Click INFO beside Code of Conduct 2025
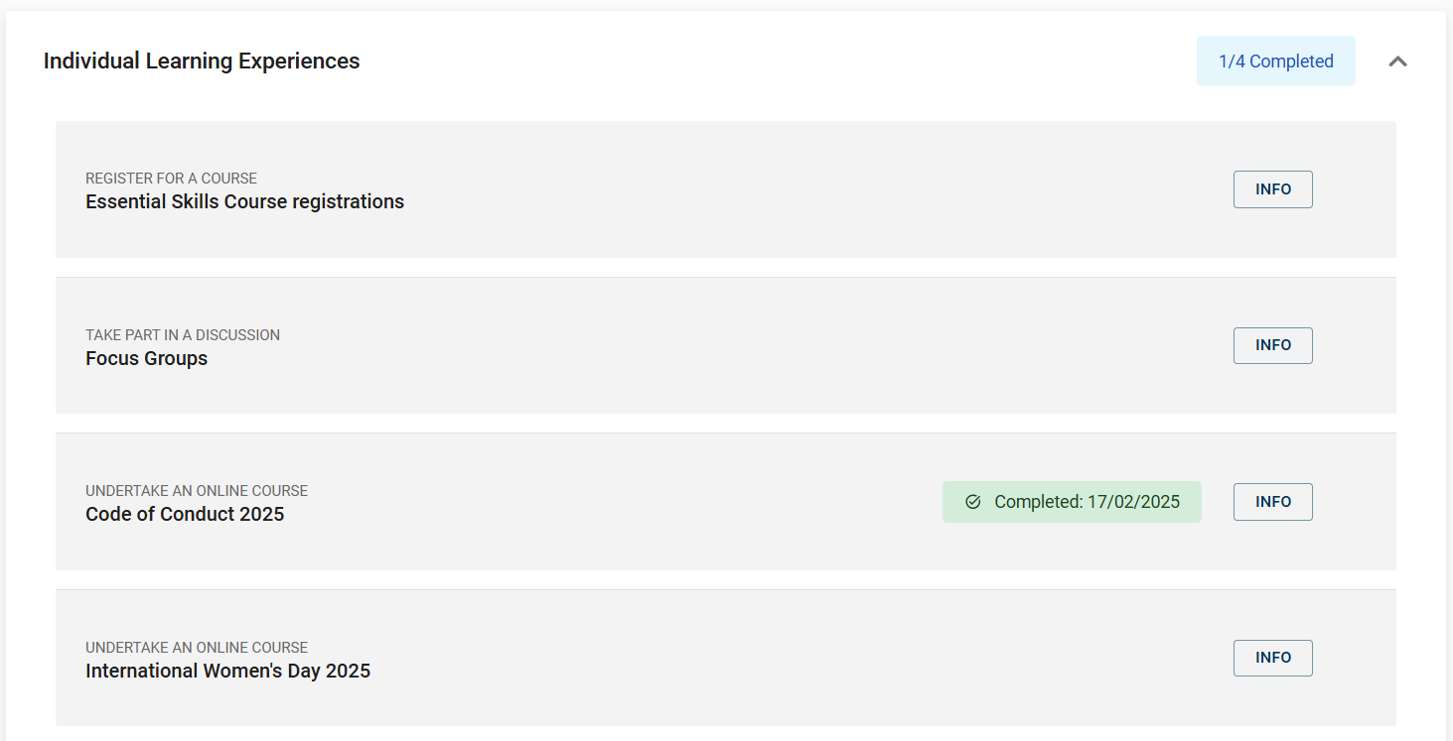The height and width of the screenshot is (741, 1453). tap(1272, 502)
